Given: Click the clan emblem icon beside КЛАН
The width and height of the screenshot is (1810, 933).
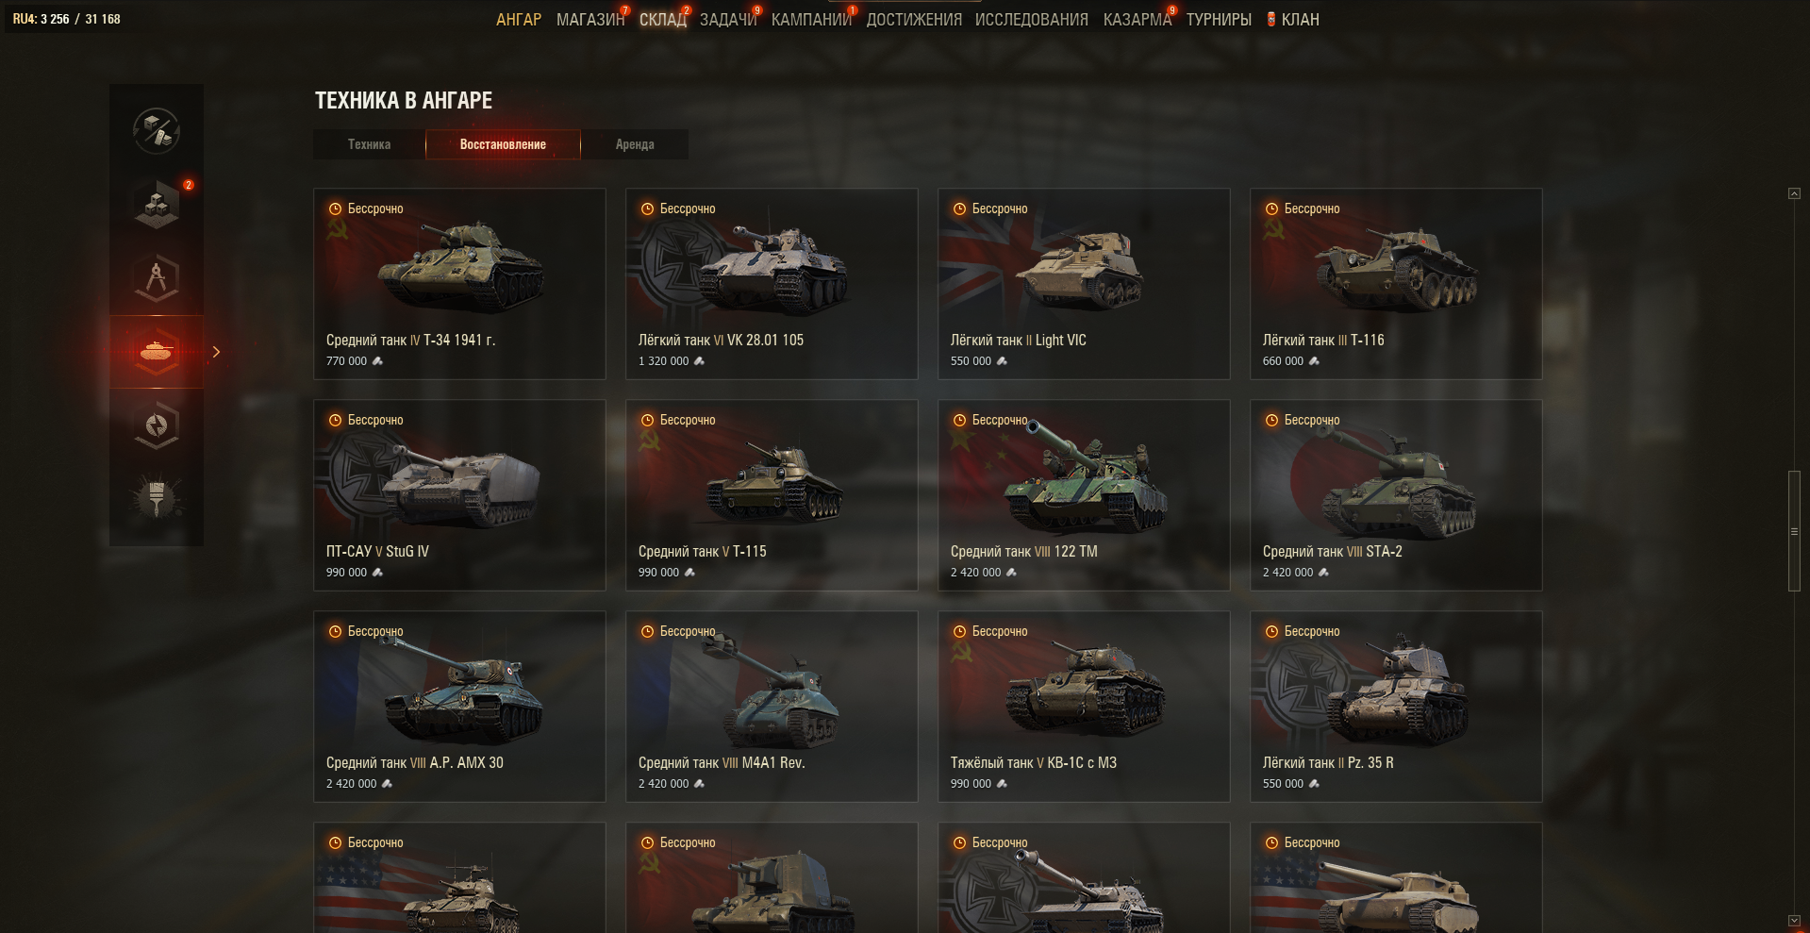Looking at the screenshot, I should 1271,19.
